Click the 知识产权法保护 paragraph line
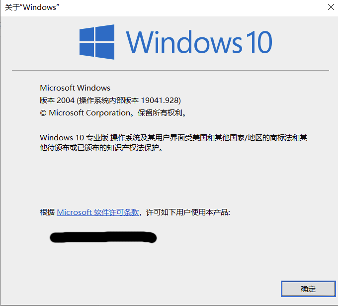338x306 pixels. click(x=101, y=148)
